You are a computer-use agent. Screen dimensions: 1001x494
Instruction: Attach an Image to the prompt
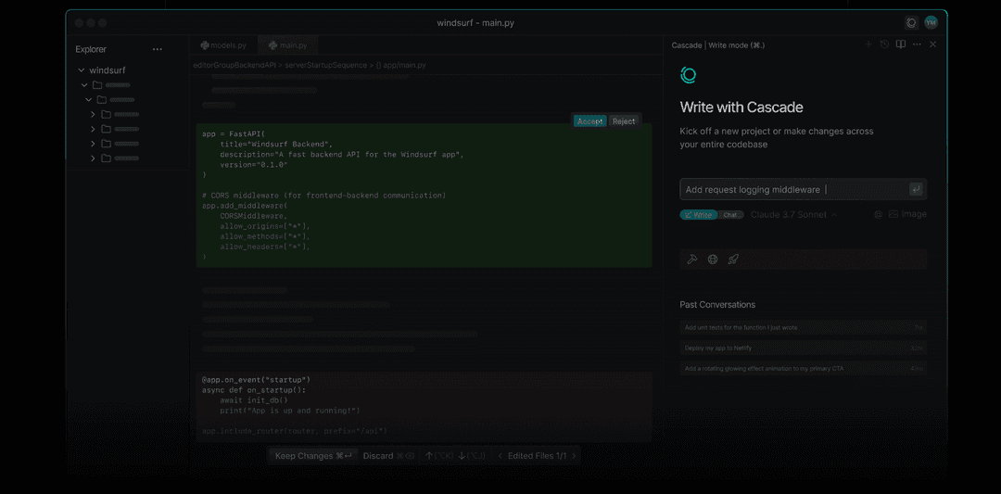(x=907, y=214)
